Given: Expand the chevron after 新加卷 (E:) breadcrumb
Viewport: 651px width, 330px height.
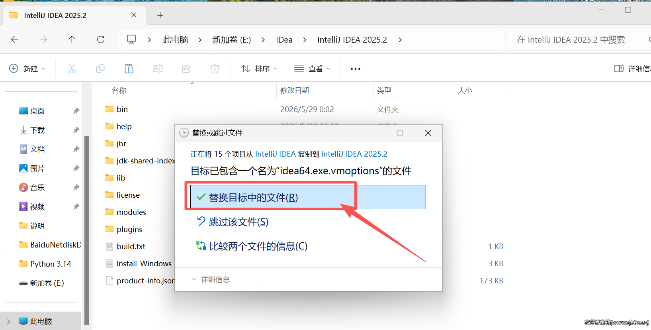Looking at the screenshot, I should pyautogui.click(x=263, y=40).
